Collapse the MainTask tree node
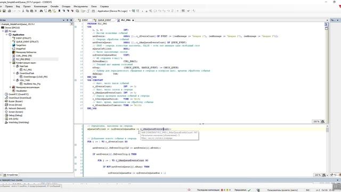 click(14, 66)
